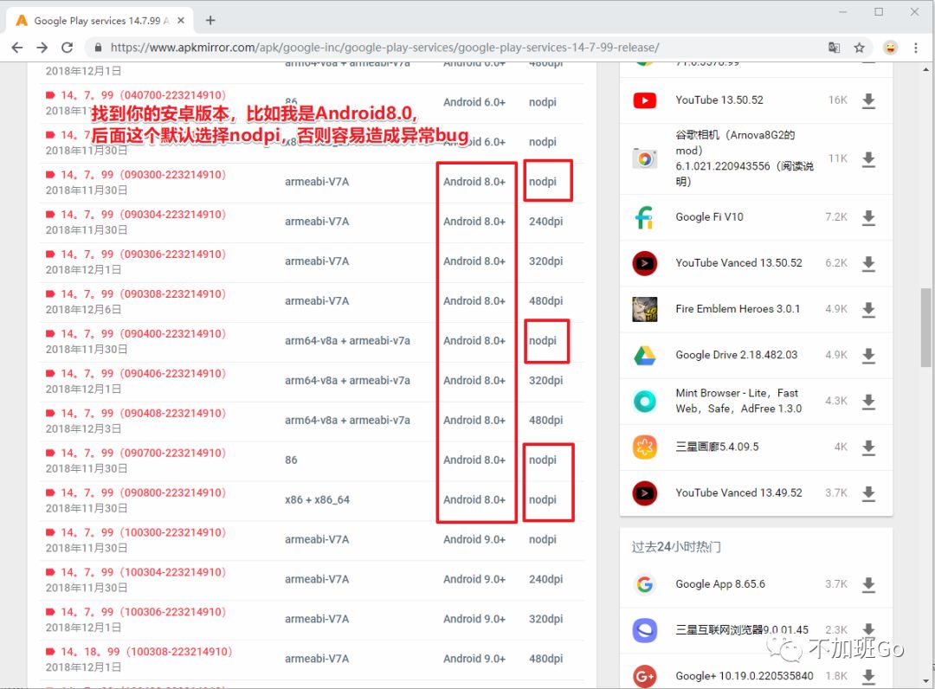Reload the page with the refresh icon
The height and width of the screenshot is (689, 935).
[x=67, y=48]
